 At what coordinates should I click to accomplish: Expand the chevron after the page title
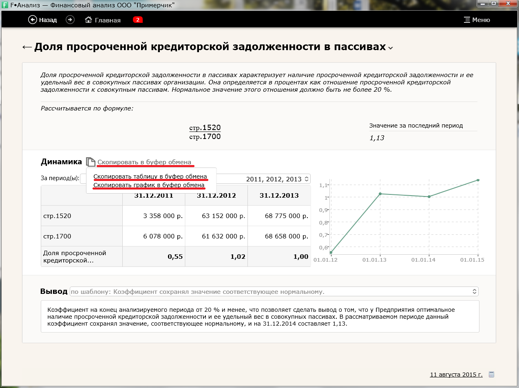click(x=391, y=48)
